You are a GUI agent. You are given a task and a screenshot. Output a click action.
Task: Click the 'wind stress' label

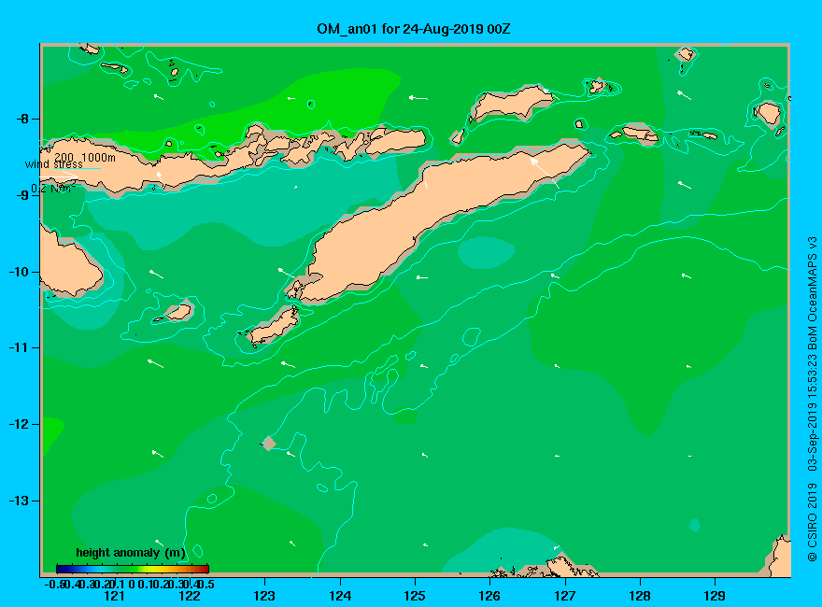pos(54,164)
